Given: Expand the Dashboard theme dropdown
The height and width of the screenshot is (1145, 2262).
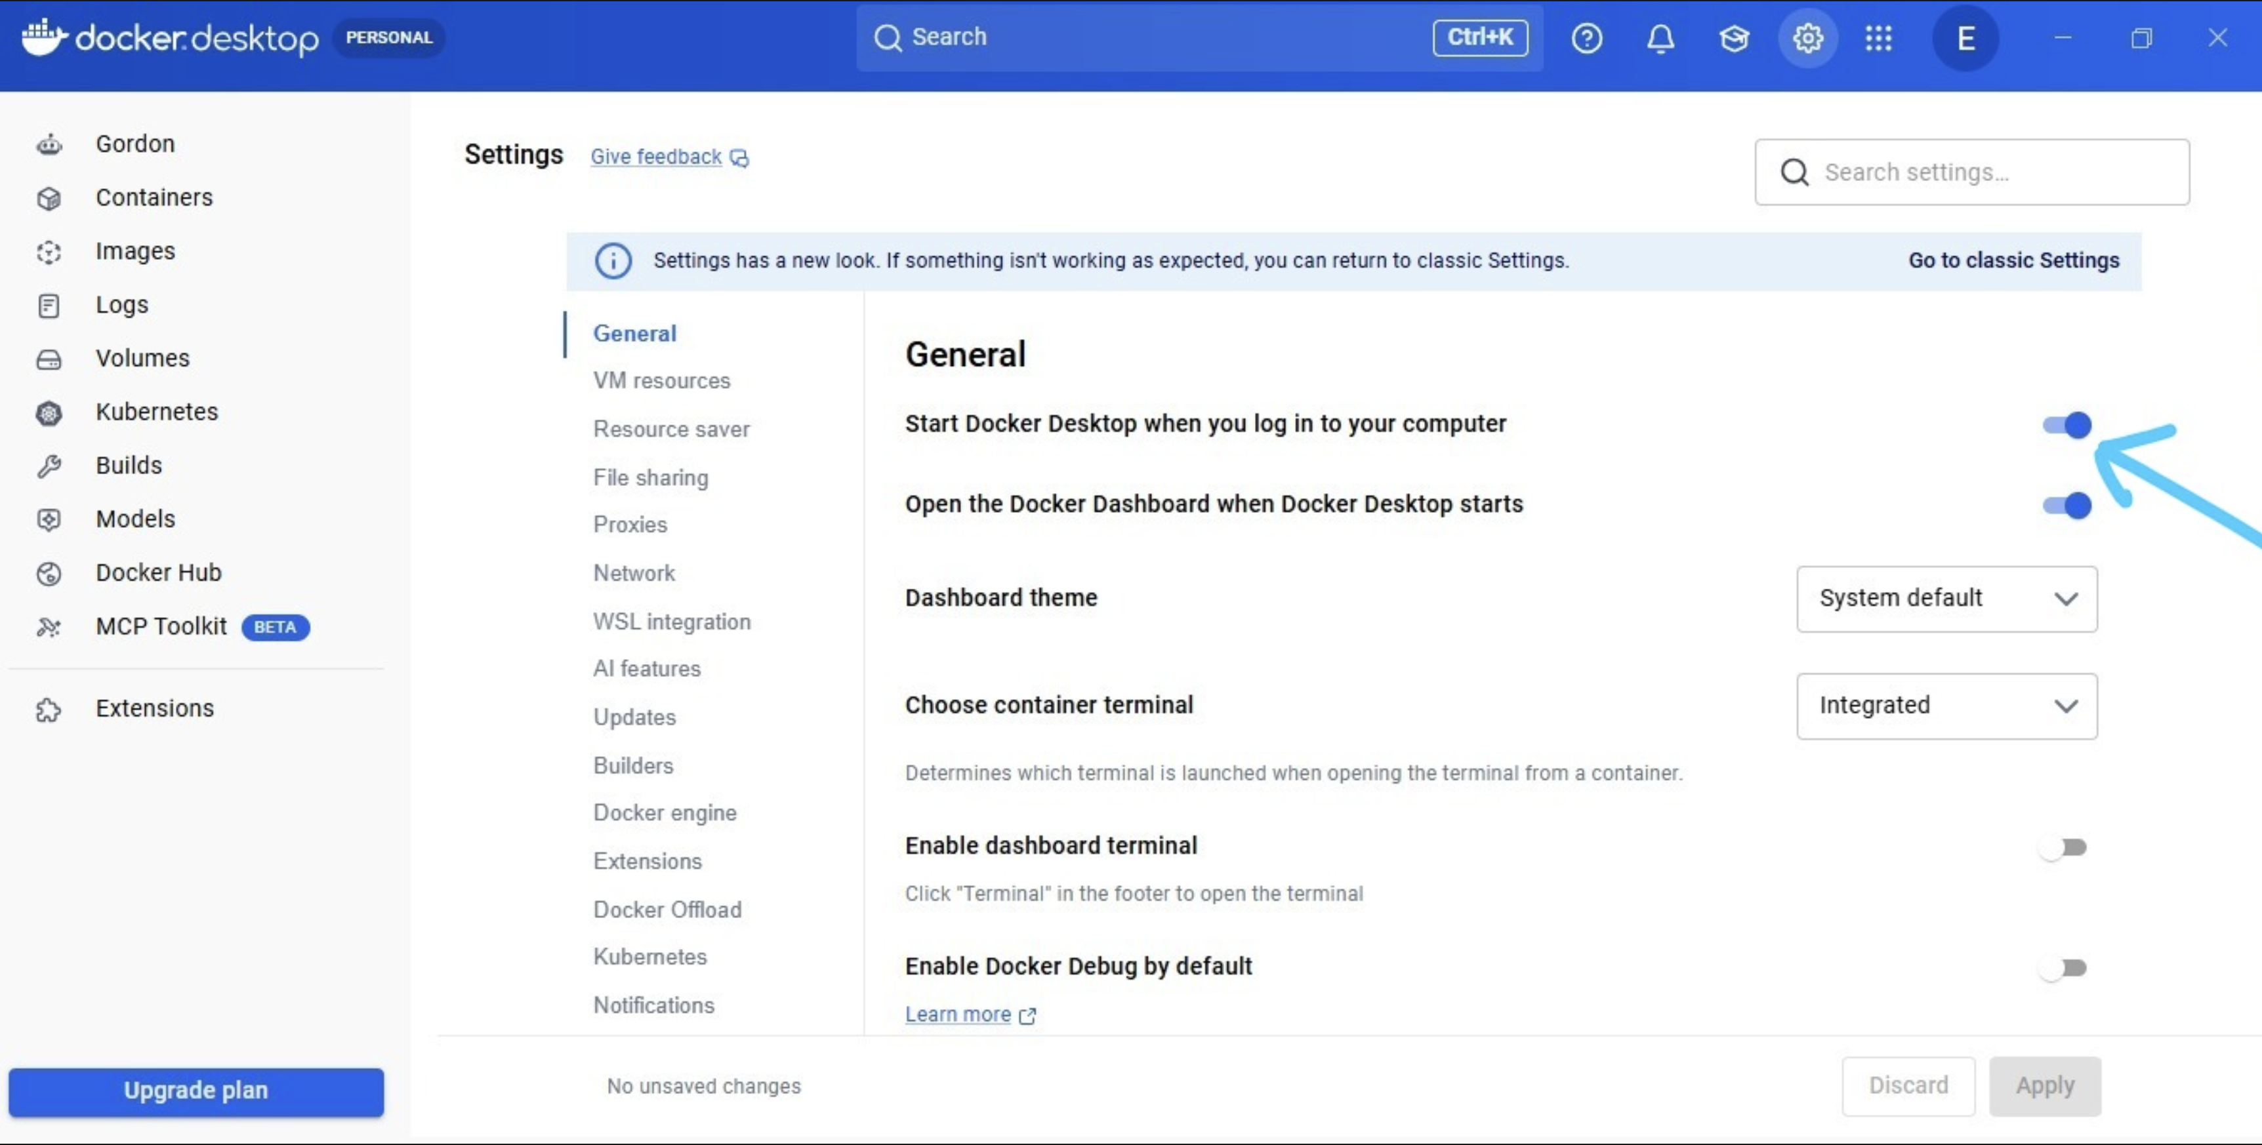Looking at the screenshot, I should (x=1946, y=599).
